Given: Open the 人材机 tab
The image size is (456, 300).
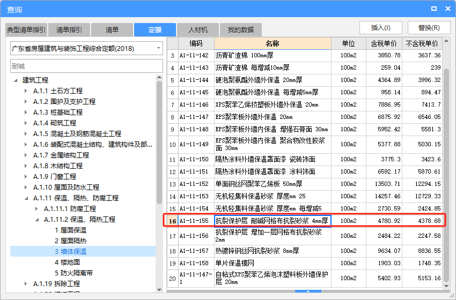Looking at the screenshot, I should point(198,29).
